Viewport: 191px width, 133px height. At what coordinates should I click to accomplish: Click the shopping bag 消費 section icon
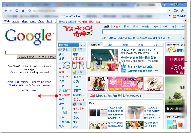pyautogui.click(x=75, y=50)
